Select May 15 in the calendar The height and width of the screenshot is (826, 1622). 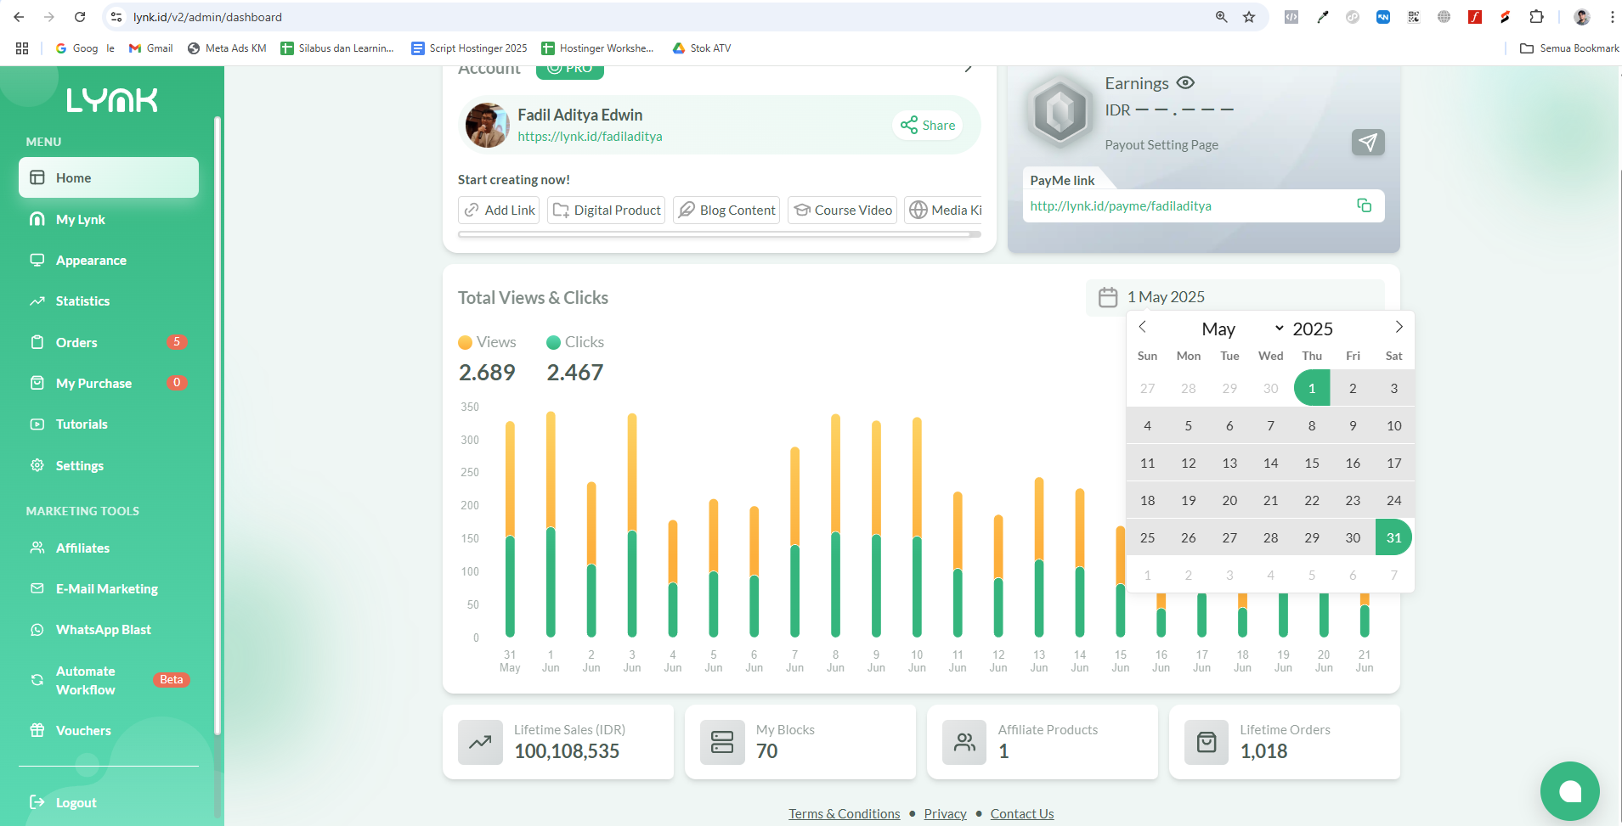(x=1311, y=463)
